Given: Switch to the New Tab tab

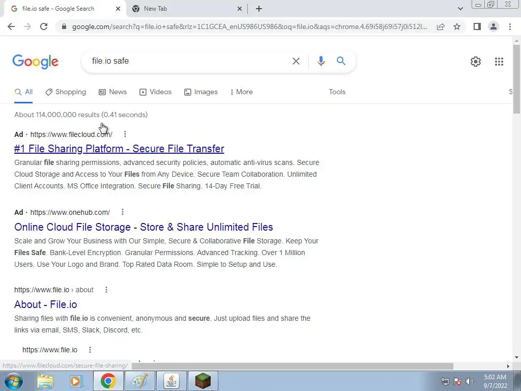Looking at the screenshot, I should click(x=186, y=9).
